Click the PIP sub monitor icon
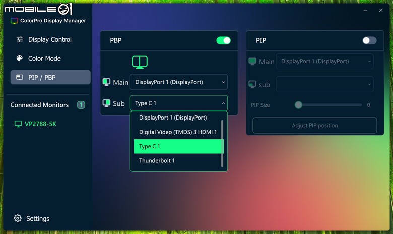Screen dimensions: 393x234 [252, 85]
